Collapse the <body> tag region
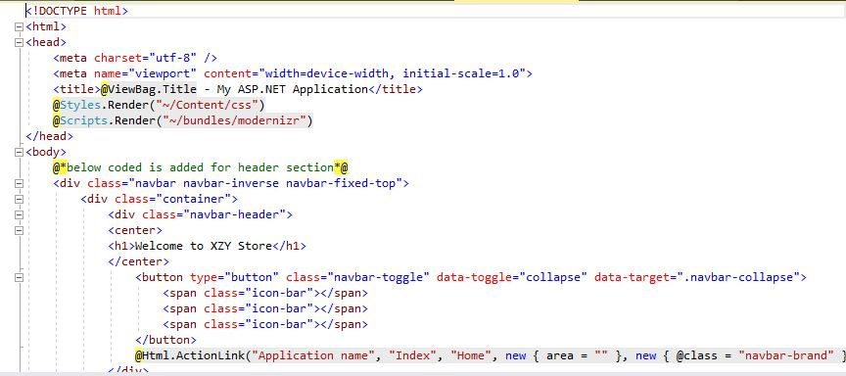The image size is (846, 376). (20, 152)
